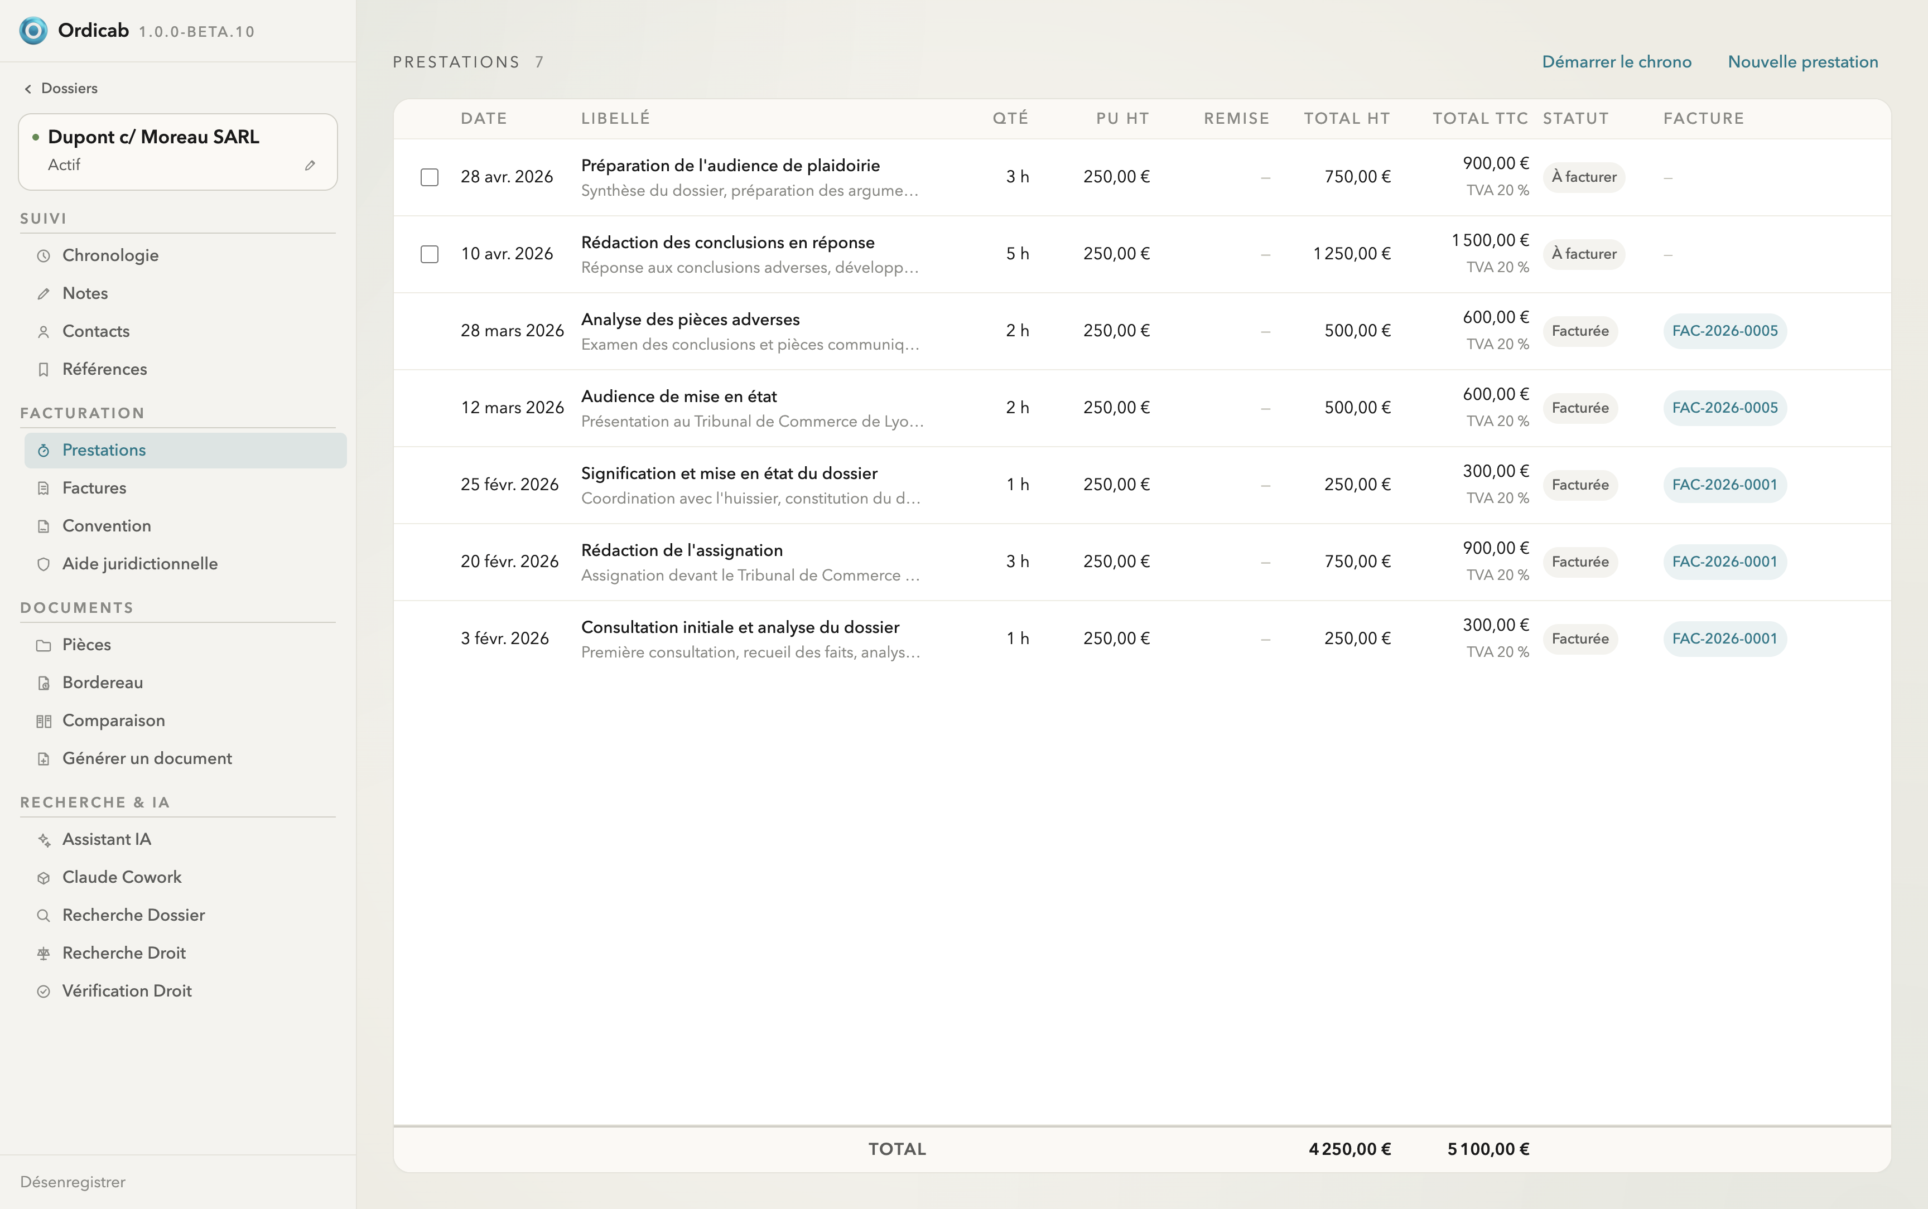Viewport: 1928px width, 1209px height.
Task: Go back to Dossiers
Action: coord(61,89)
